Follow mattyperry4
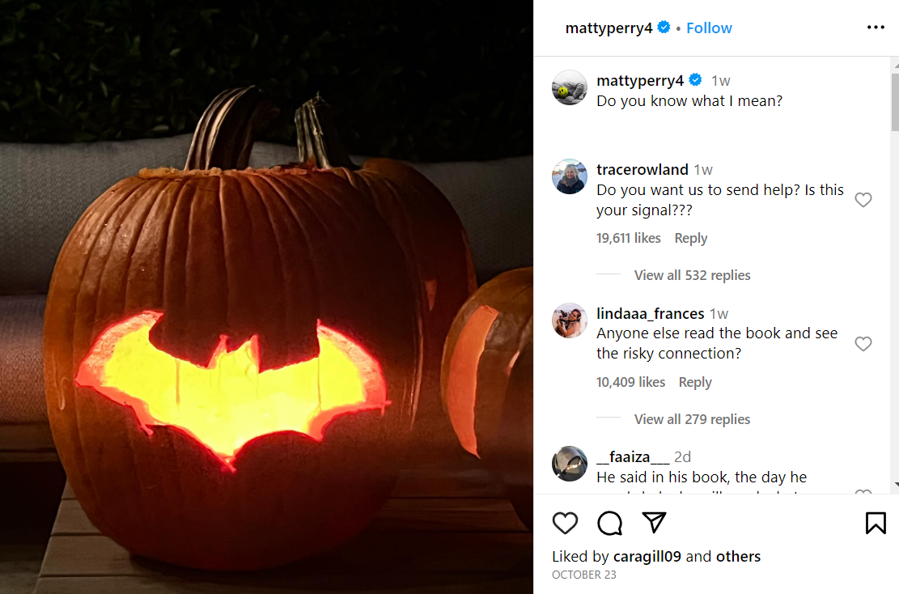 [709, 28]
